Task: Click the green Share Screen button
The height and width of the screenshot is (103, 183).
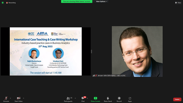Action: click(x=95, y=99)
